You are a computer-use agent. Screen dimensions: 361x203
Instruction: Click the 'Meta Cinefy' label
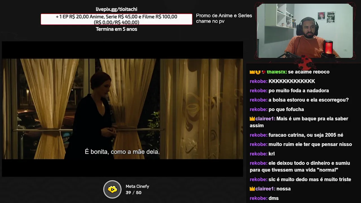coord(137,186)
